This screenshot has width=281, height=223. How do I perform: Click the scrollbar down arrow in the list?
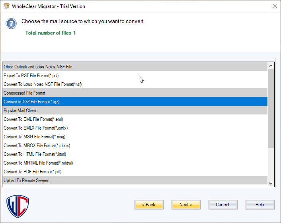pyautogui.click(x=271, y=183)
